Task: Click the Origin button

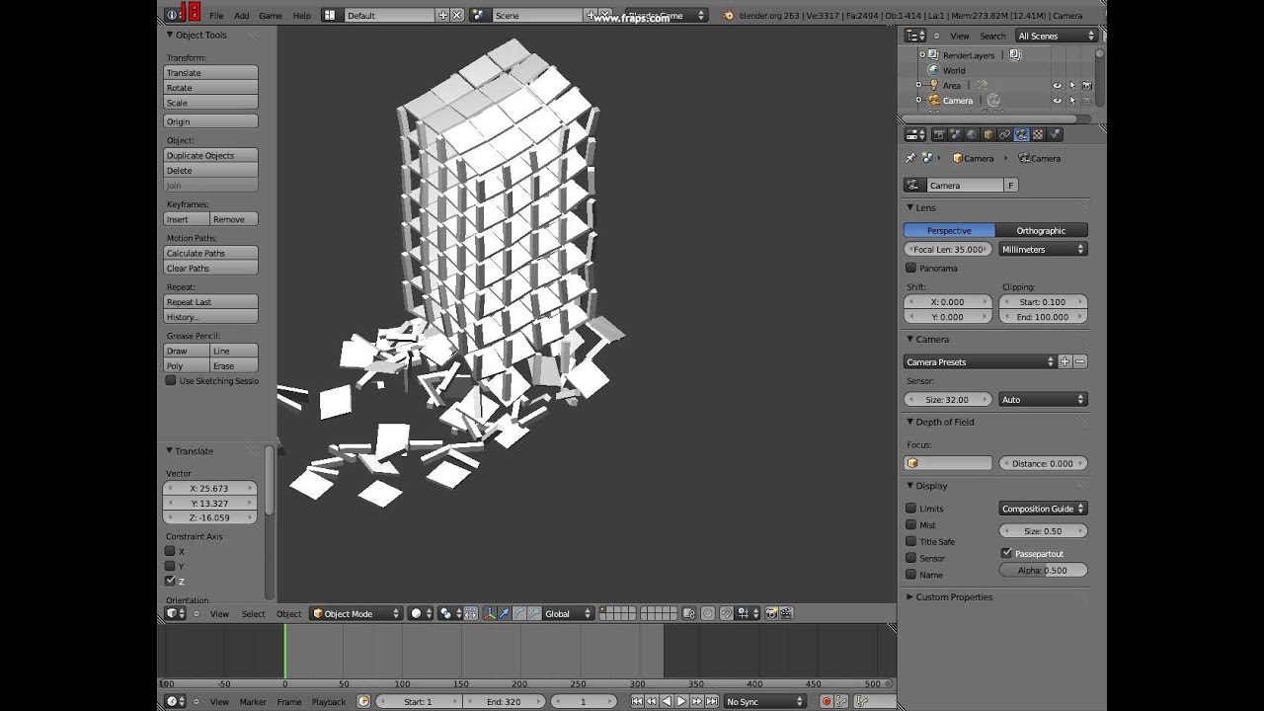Action: pyautogui.click(x=210, y=121)
